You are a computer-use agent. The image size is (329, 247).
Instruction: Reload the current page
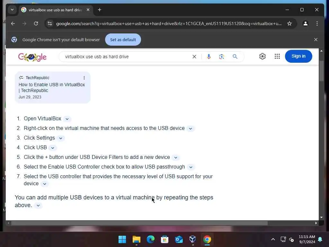pos(36,23)
